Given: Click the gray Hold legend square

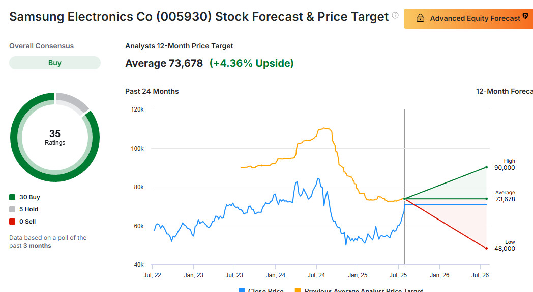Looking at the screenshot, I should (x=12, y=209).
